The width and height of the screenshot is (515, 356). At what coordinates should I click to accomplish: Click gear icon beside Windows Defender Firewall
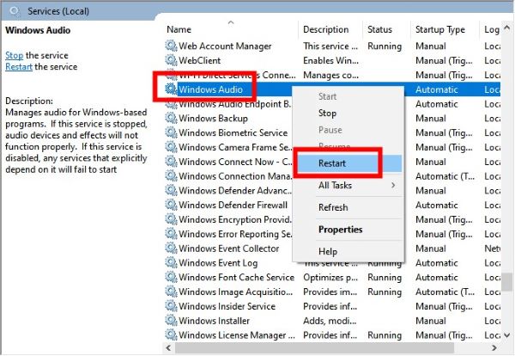171,205
